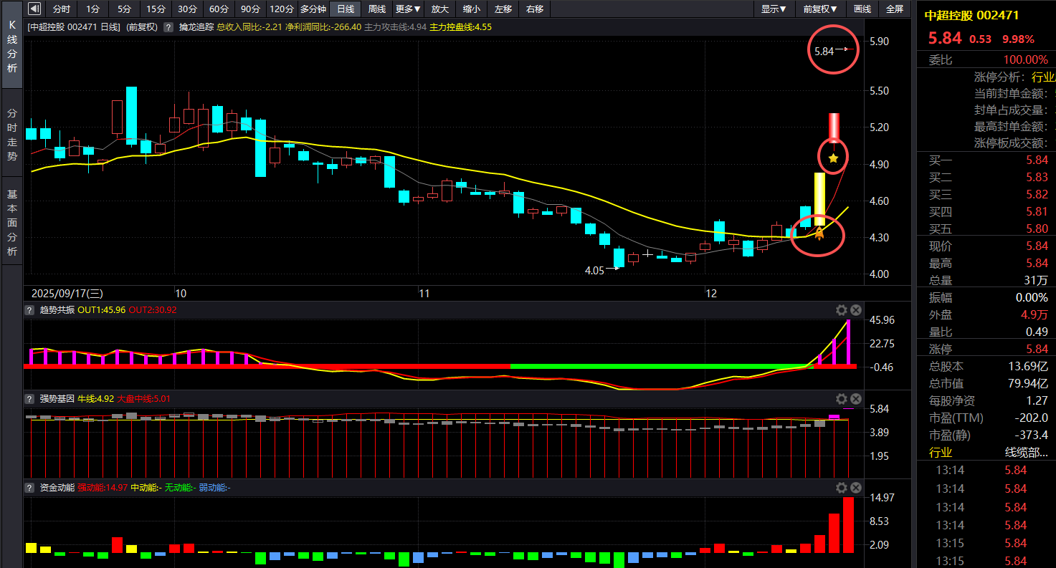1056x568 pixels.
Task: Open the 分时走势 side tab
Action: click(x=11, y=134)
